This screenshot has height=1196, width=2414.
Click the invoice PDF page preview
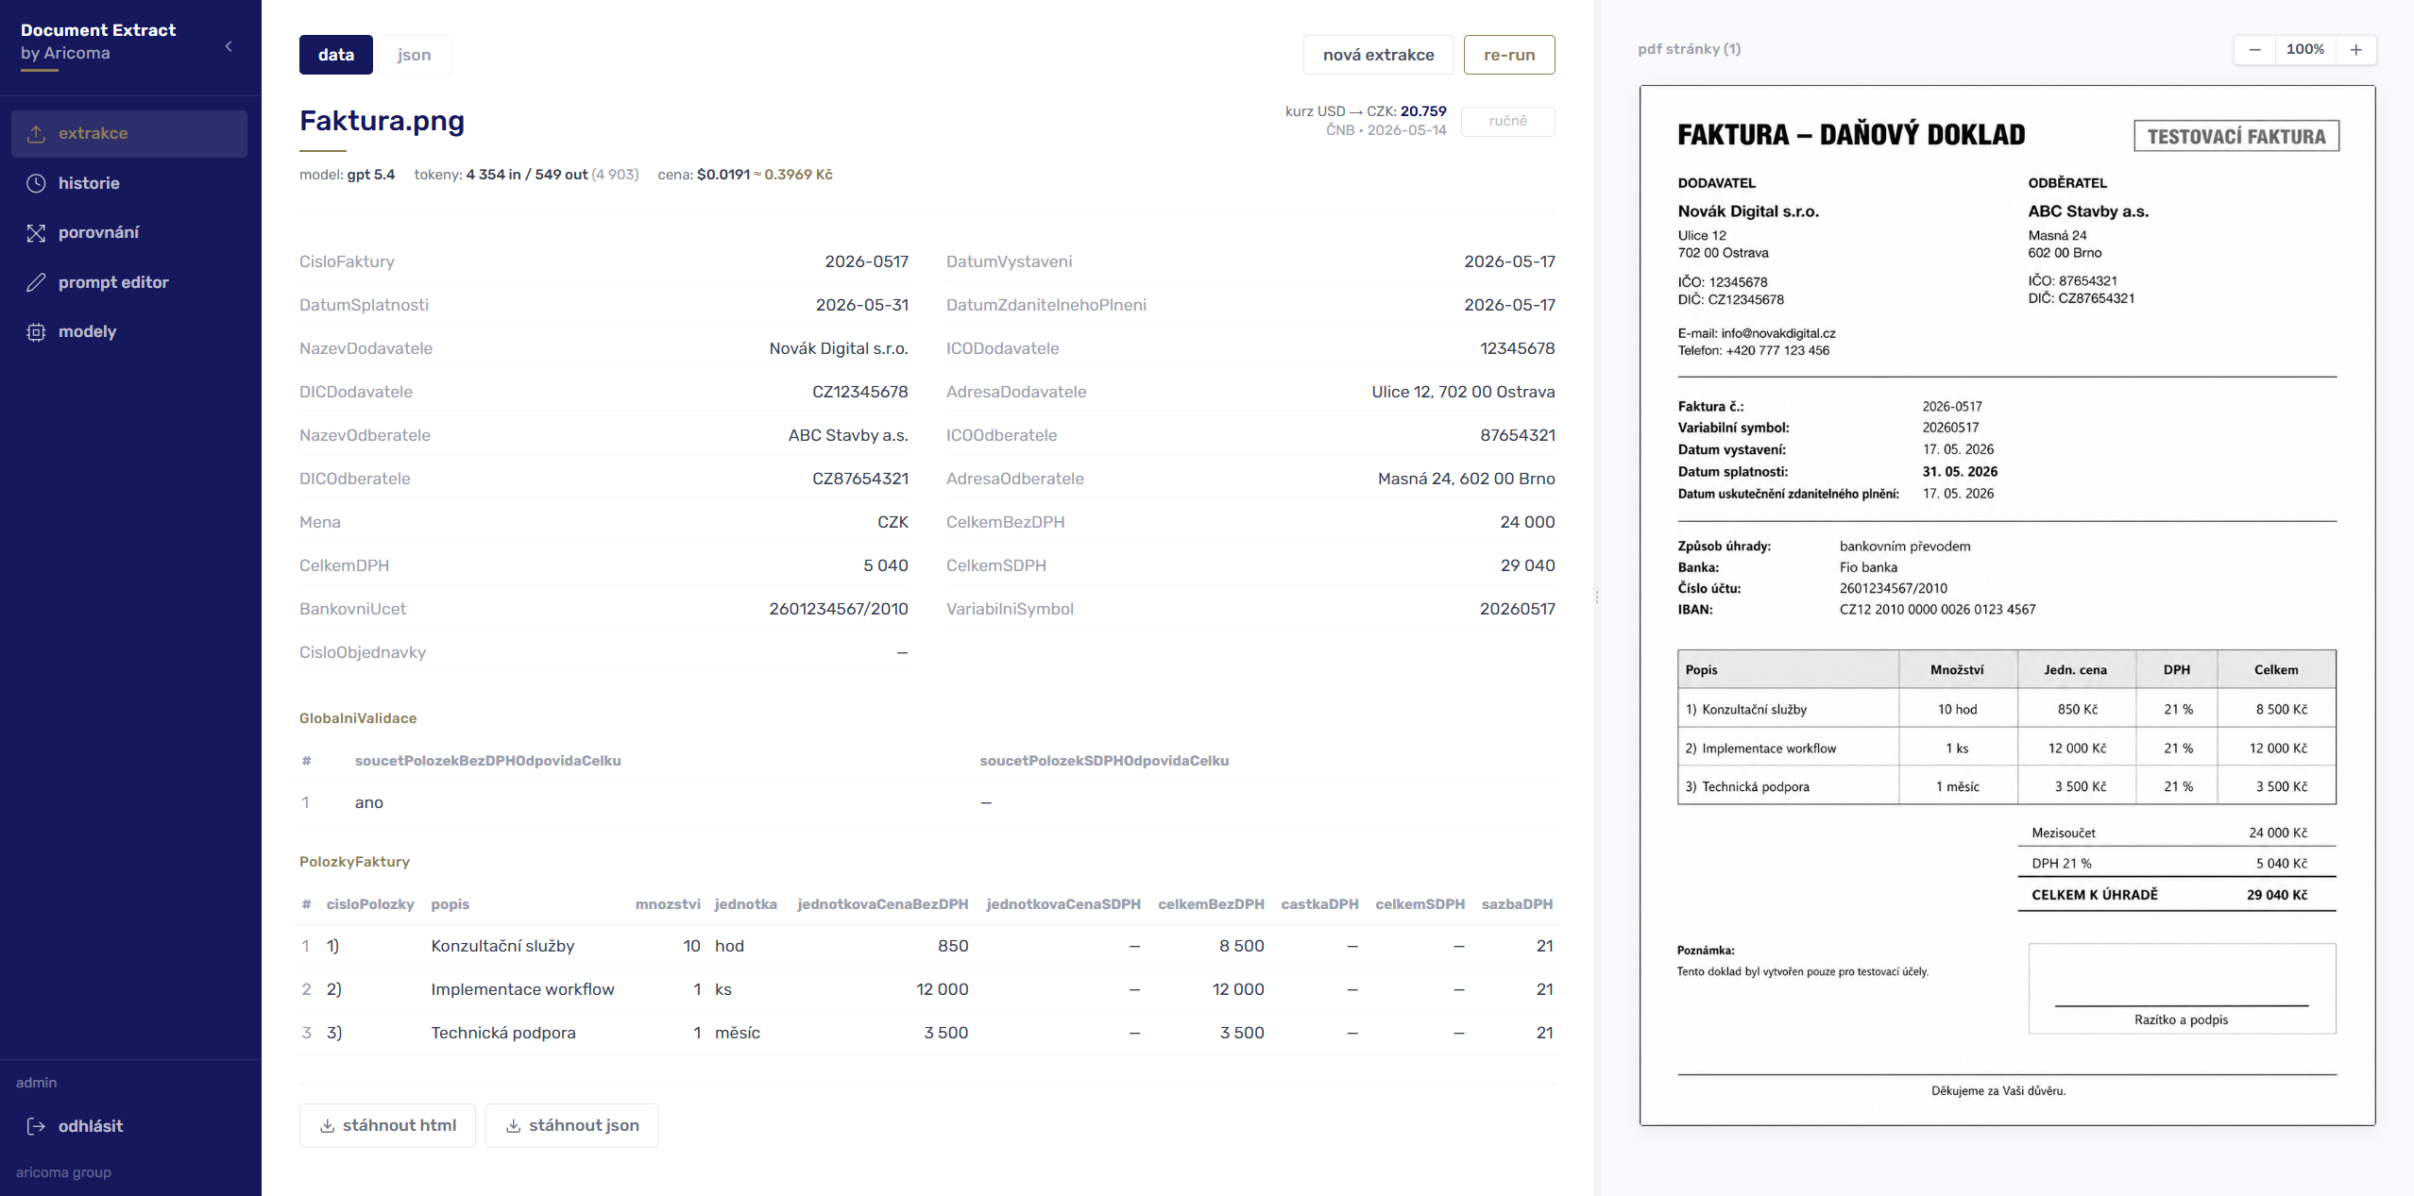point(2008,605)
